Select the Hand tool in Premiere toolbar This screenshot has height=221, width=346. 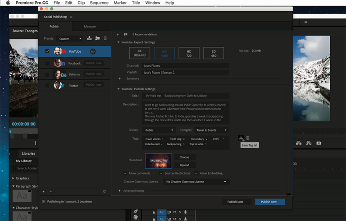pos(136,217)
